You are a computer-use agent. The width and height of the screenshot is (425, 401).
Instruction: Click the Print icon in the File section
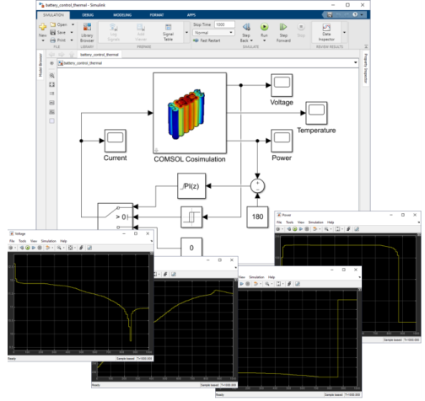point(53,40)
